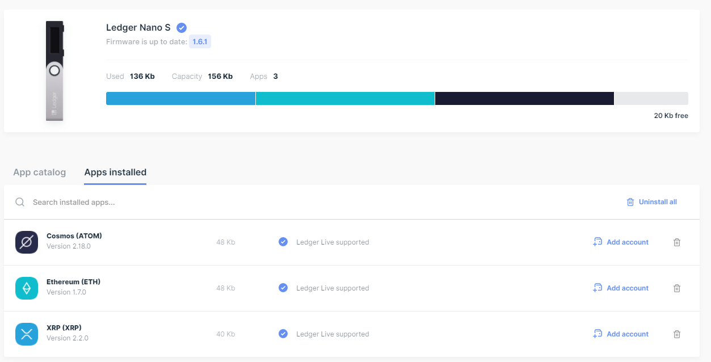Click Firmware is up to date label
Screen dimensions: 711x362
tap(146, 42)
